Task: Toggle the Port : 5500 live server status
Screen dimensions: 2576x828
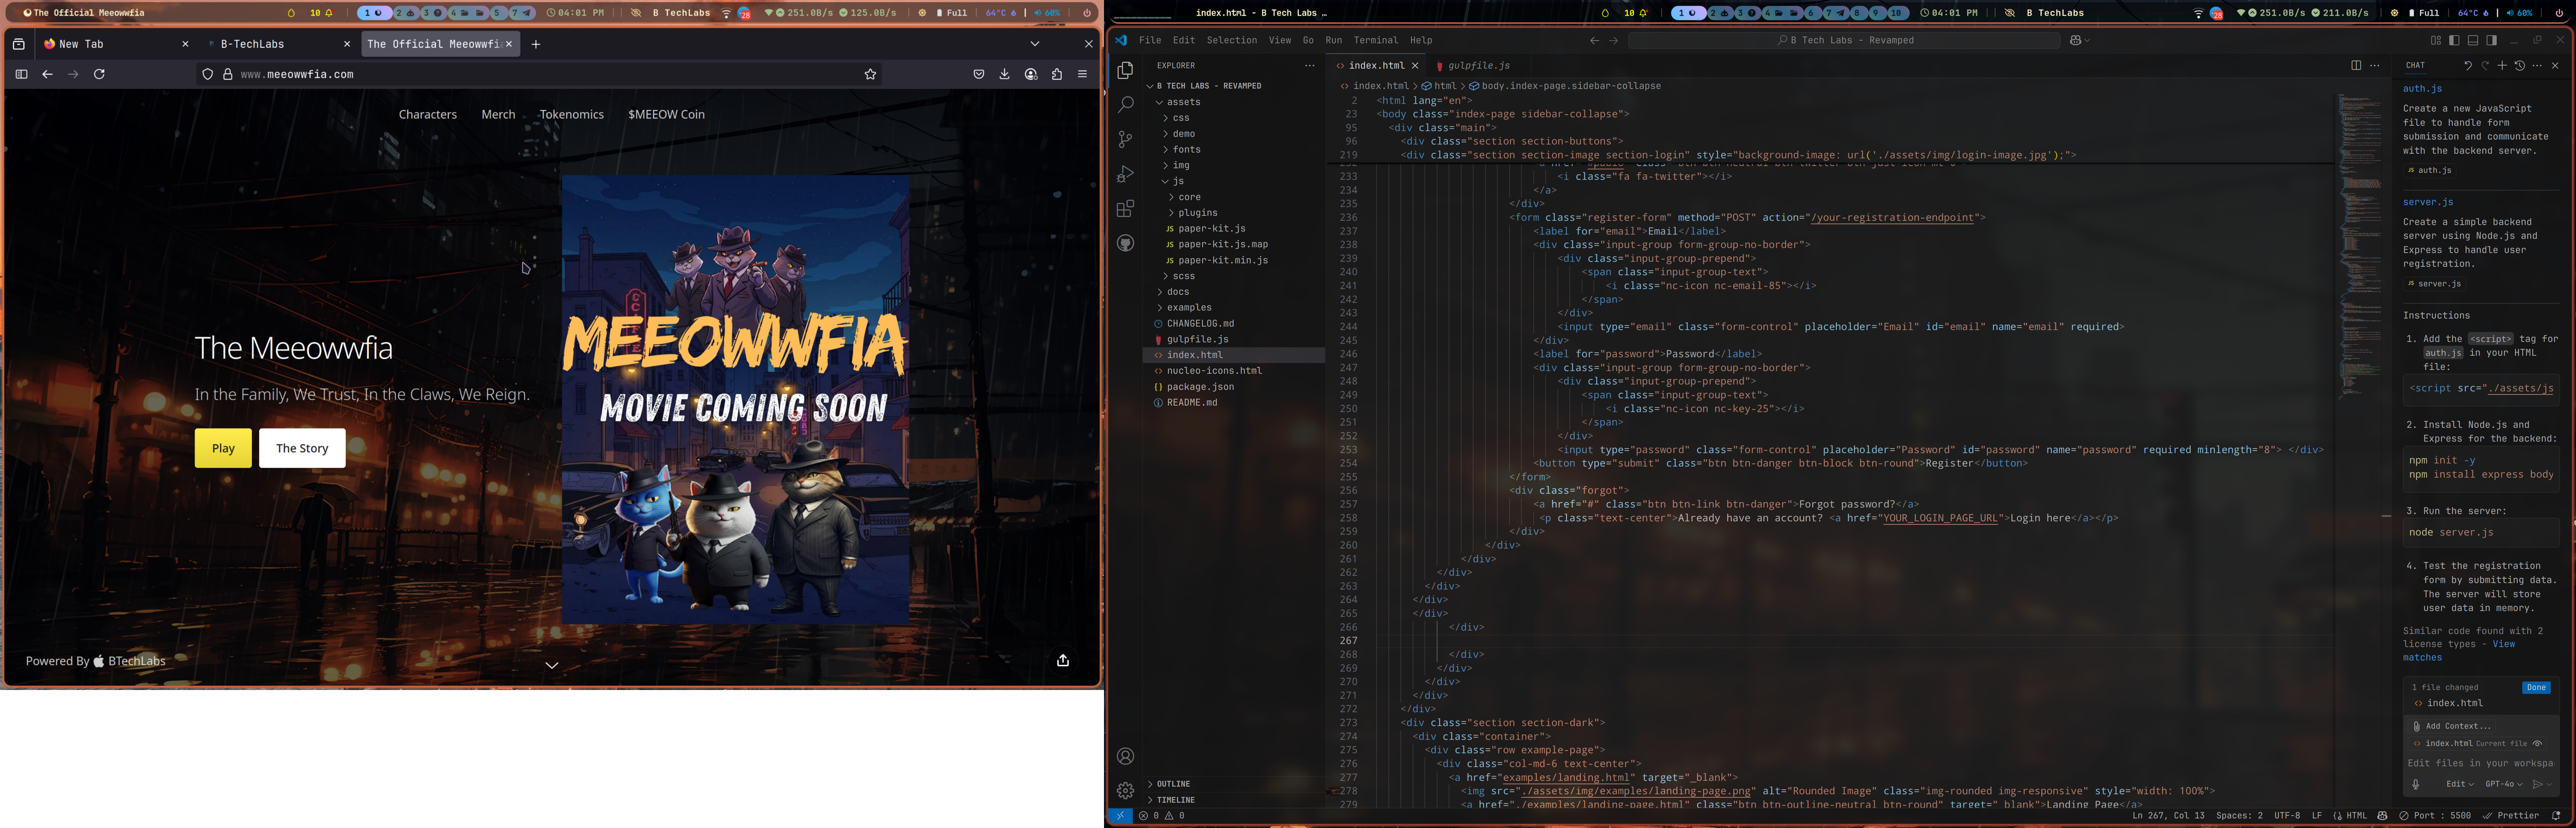Action: pos(2435,816)
